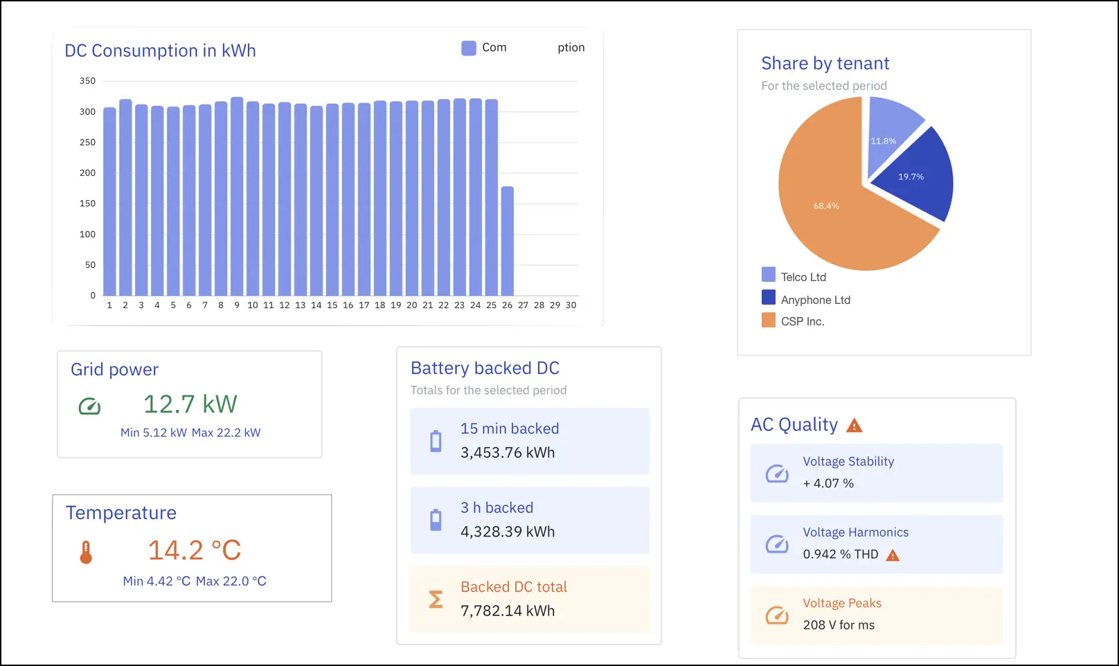Click the 15 min backed battery icon
The height and width of the screenshot is (666, 1119).
point(436,441)
